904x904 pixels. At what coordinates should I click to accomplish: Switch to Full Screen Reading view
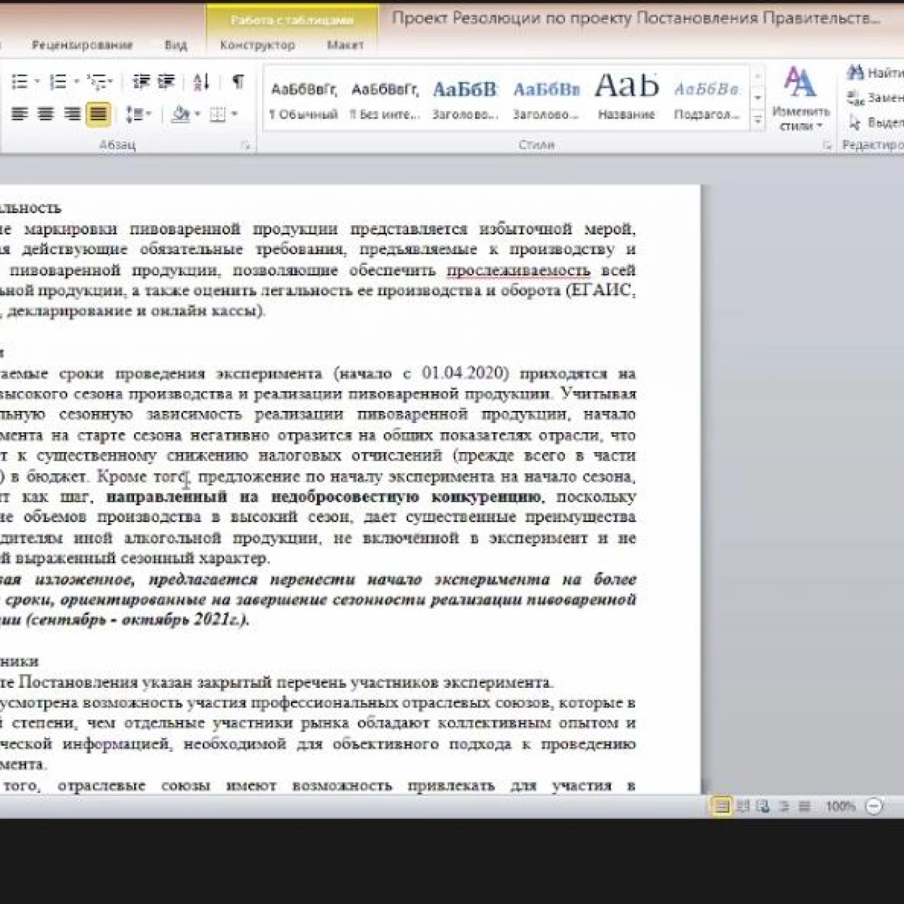743,807
